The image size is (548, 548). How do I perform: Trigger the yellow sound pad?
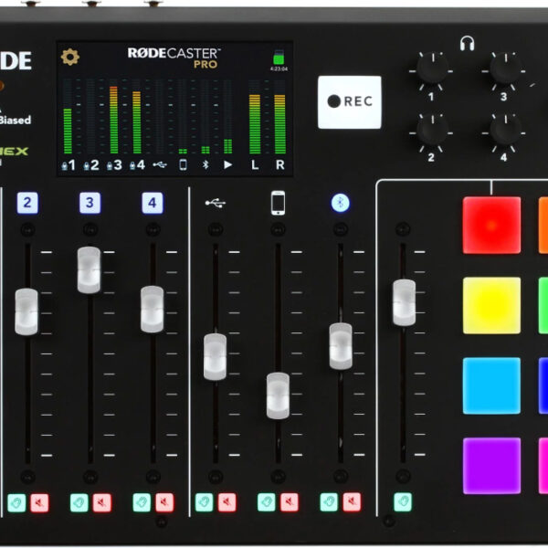tap(491, 305)
